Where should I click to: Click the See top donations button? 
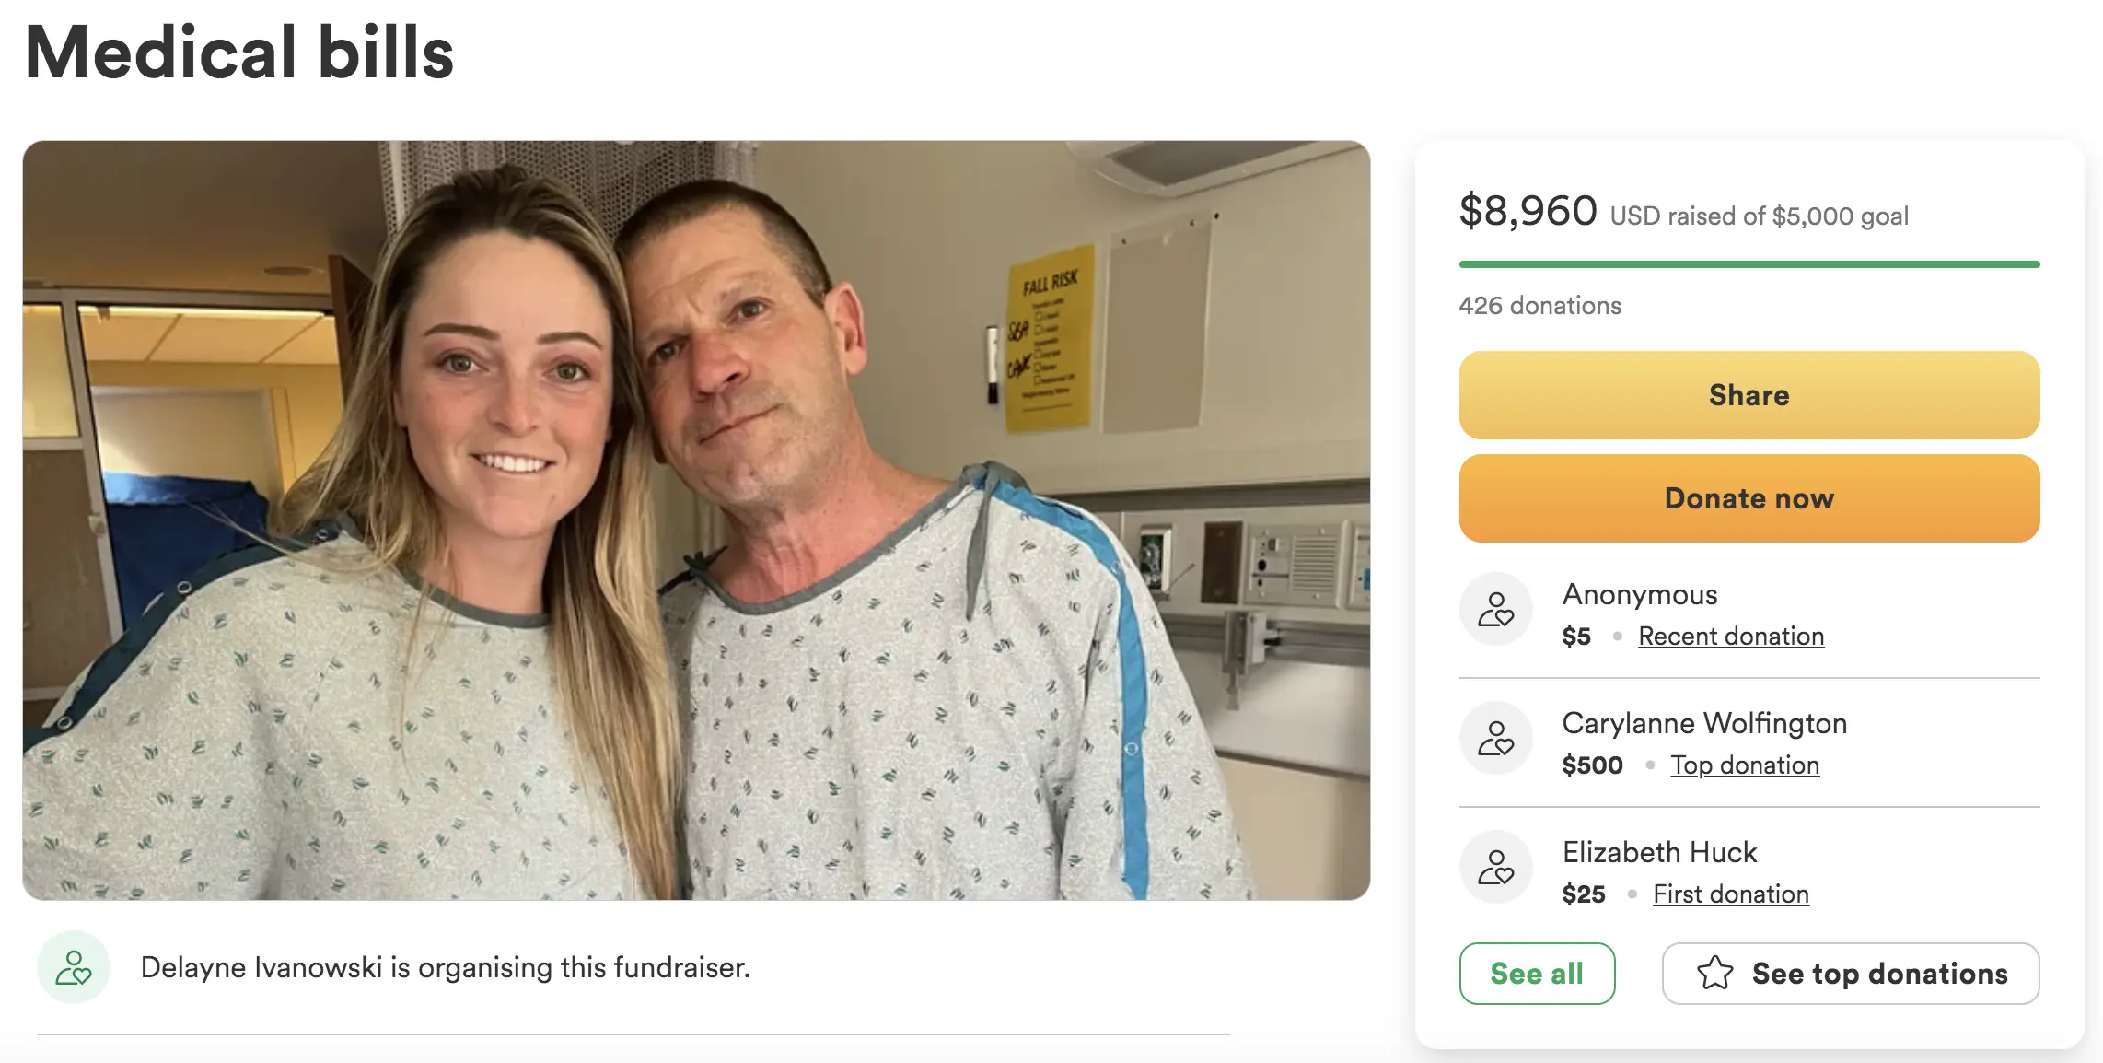[1851, 974]
